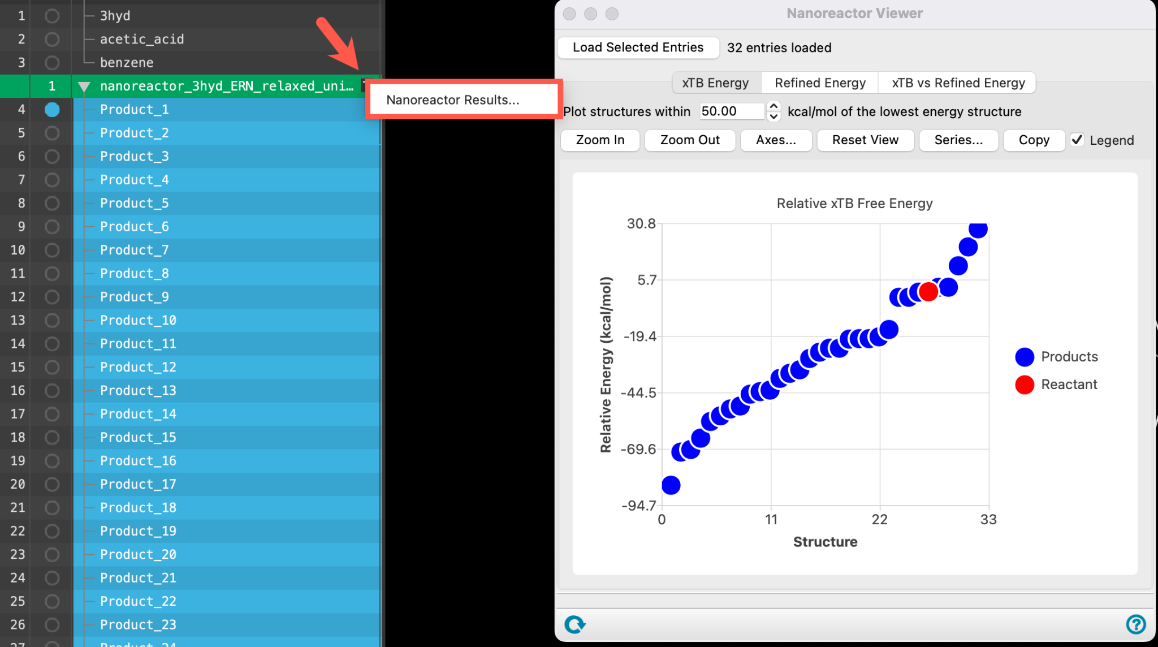Choose Nanoreactor Results... menu entry
Image resolution: width=1158 pixels, height=647 pixels.
(453, 100)
